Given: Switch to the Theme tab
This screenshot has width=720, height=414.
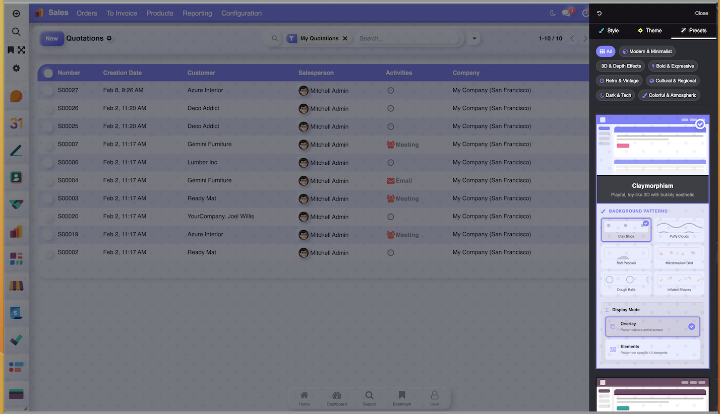Looking at the screenshot, I should [649, 30].
